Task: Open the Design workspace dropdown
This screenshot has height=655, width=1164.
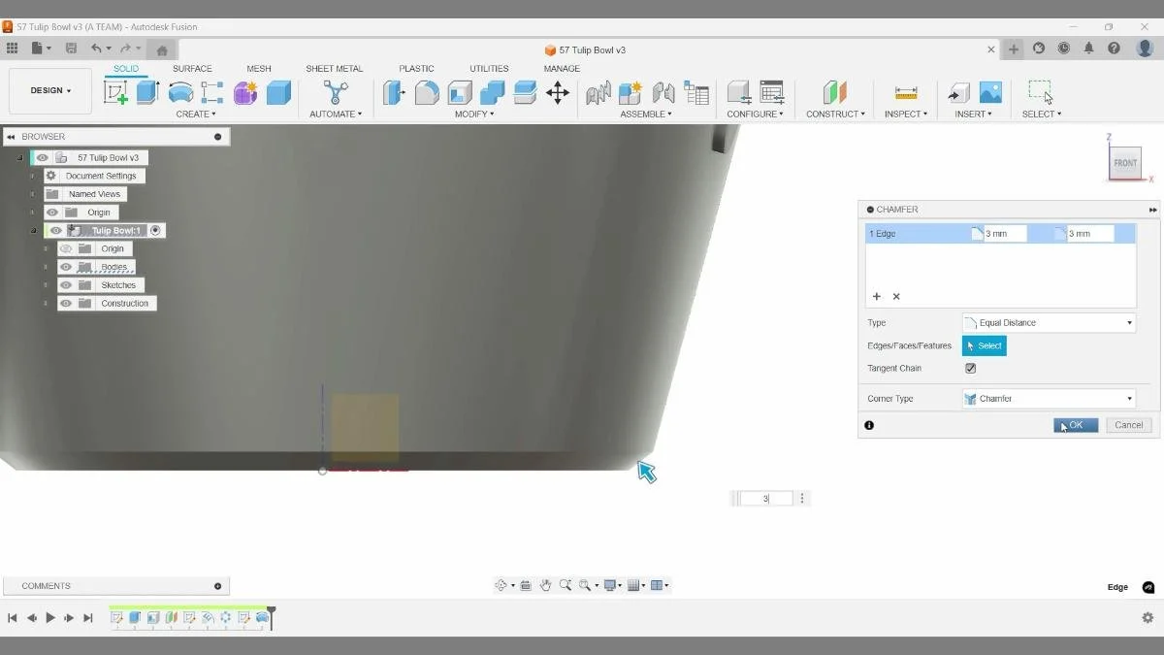Action: (x=50, y=91)
